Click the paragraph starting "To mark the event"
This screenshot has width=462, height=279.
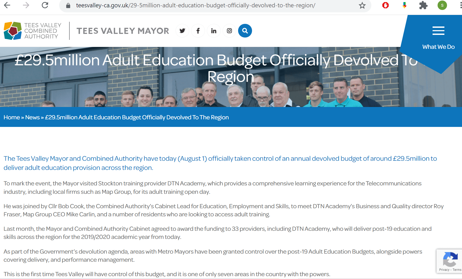click(x=213, y=187)
